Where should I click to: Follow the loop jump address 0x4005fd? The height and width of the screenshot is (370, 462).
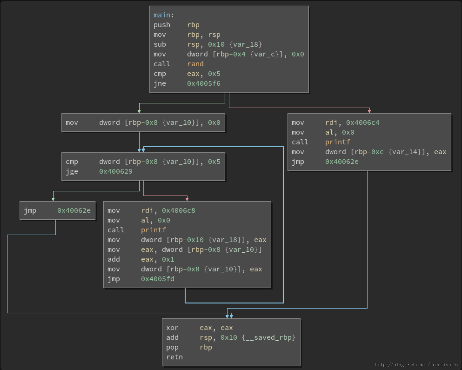[157, 279]
